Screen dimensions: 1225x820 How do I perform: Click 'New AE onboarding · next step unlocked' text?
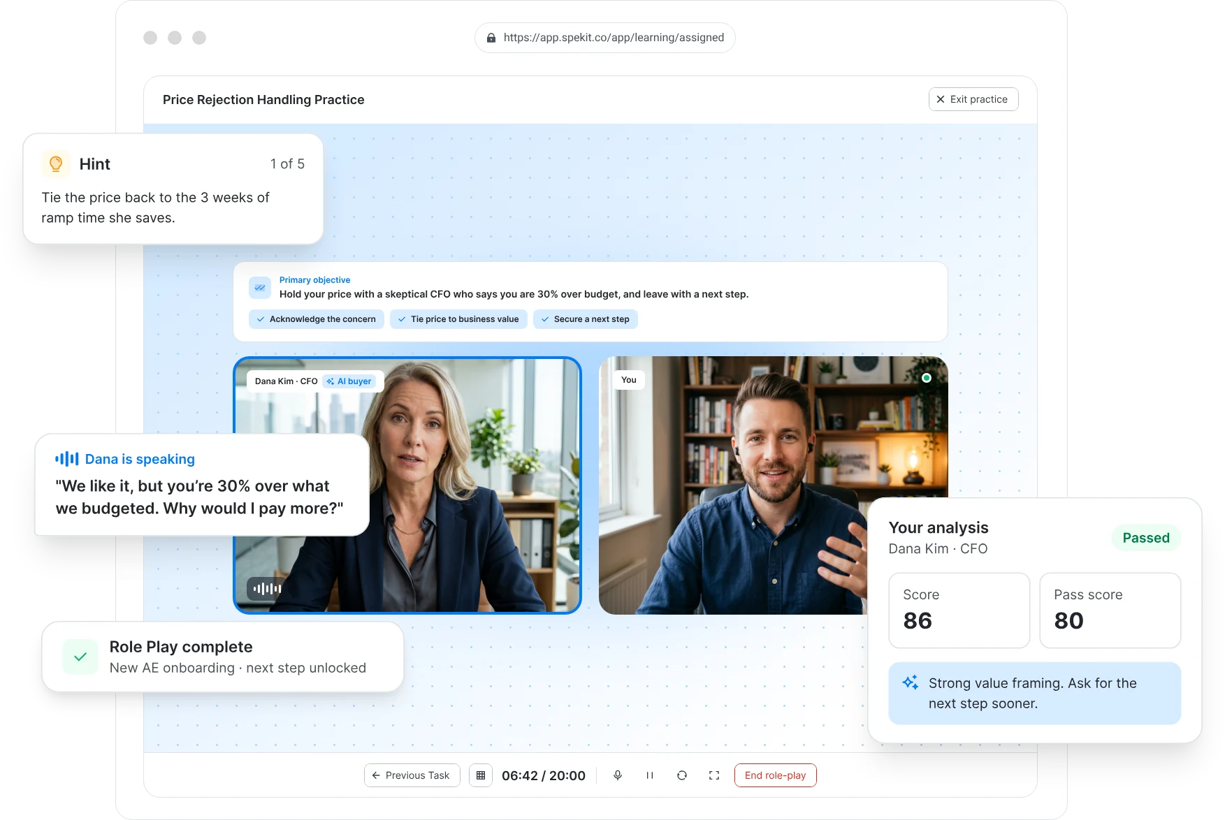pyautogui.click(x=238, y=668)
